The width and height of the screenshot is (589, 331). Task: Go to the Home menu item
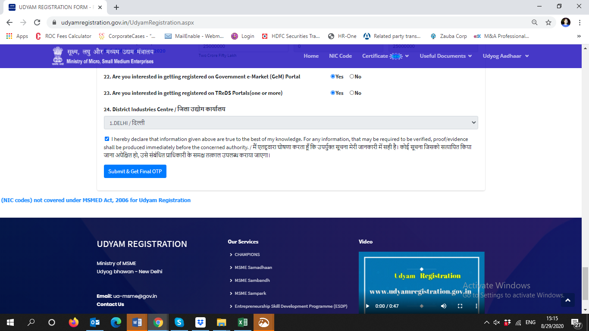coord(311,56)
